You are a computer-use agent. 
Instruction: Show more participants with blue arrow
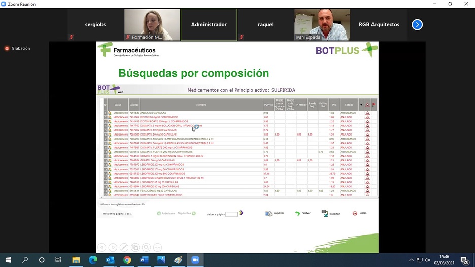coord(417,24)
